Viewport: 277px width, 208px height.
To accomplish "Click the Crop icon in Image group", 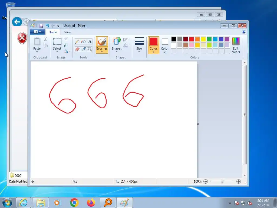I will tap(66, 39).
